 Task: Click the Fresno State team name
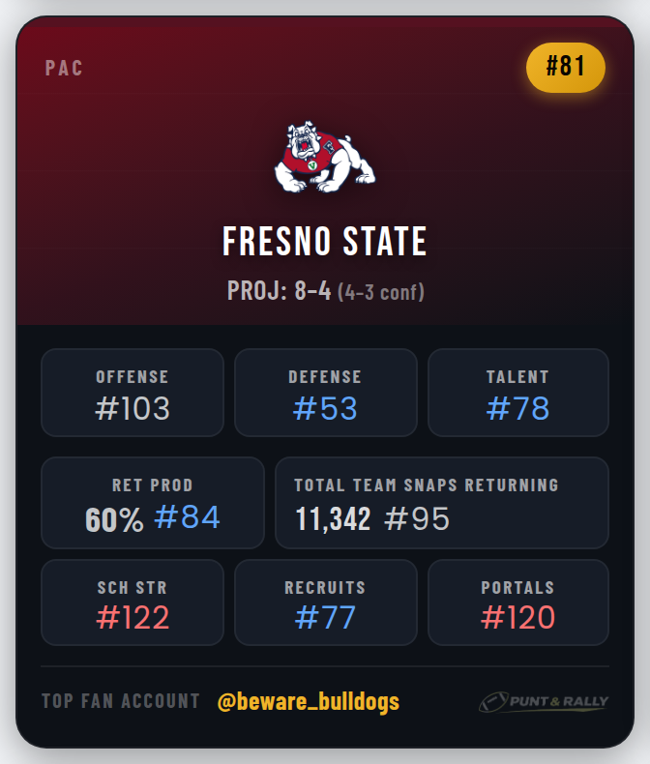(325, 242)
